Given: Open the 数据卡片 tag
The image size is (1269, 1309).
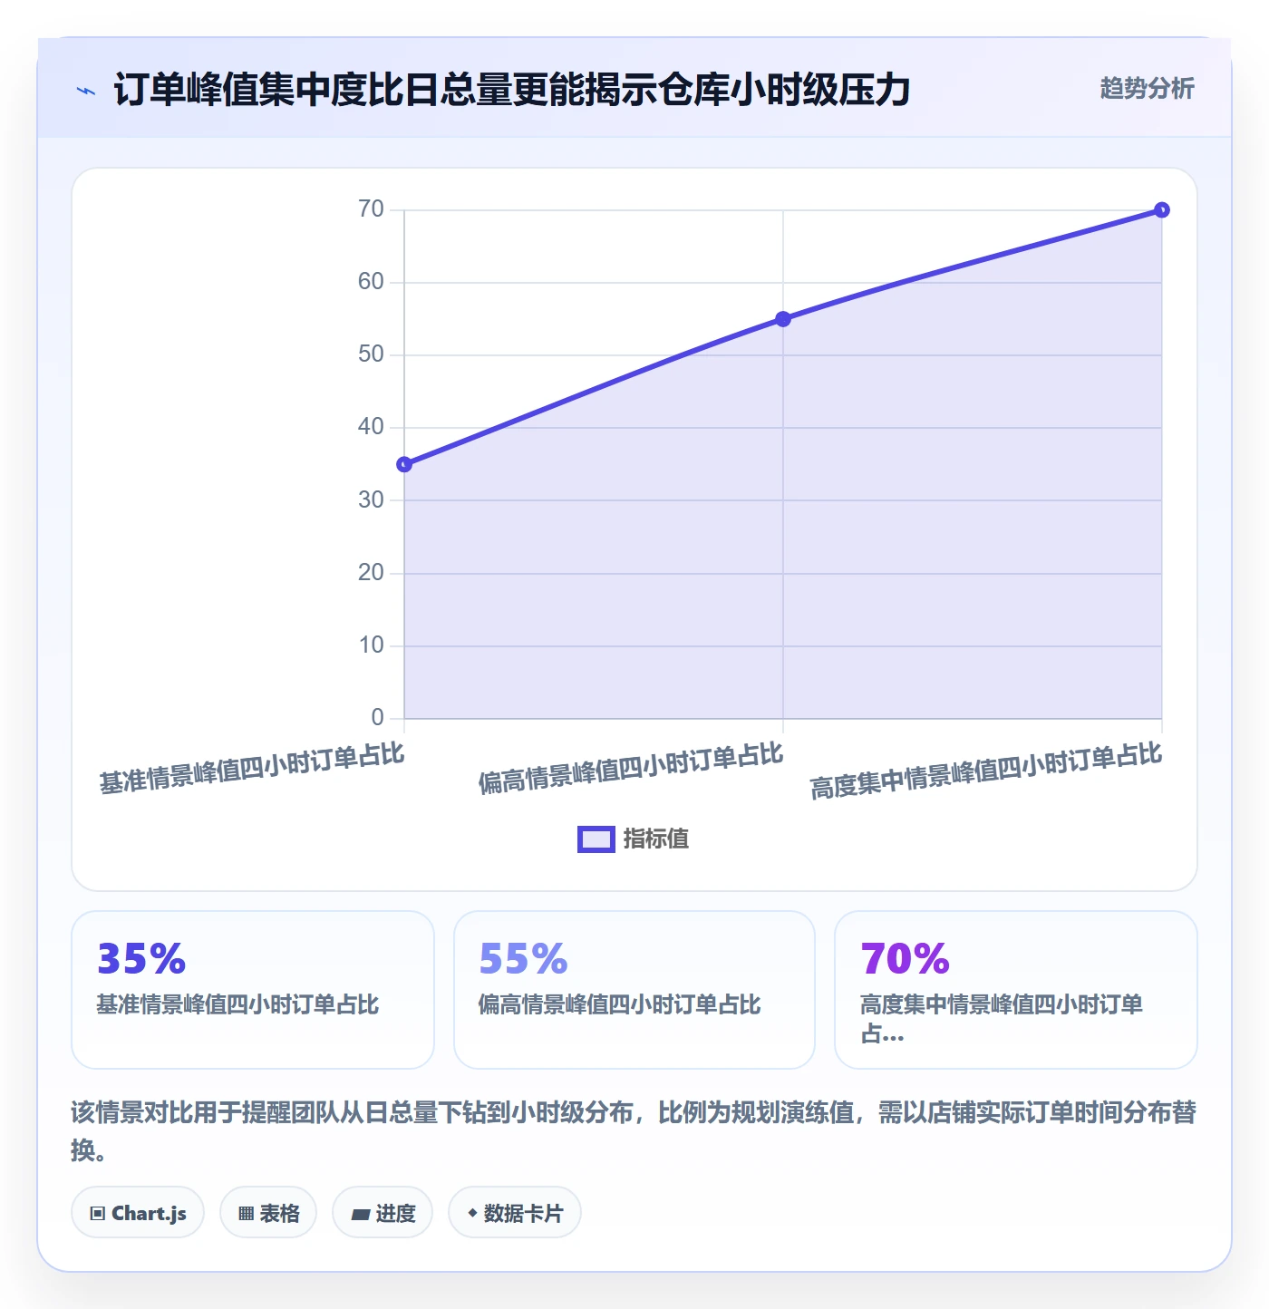Looking at the screenshot, I should pyautogui.click(x=515, y=1212).
